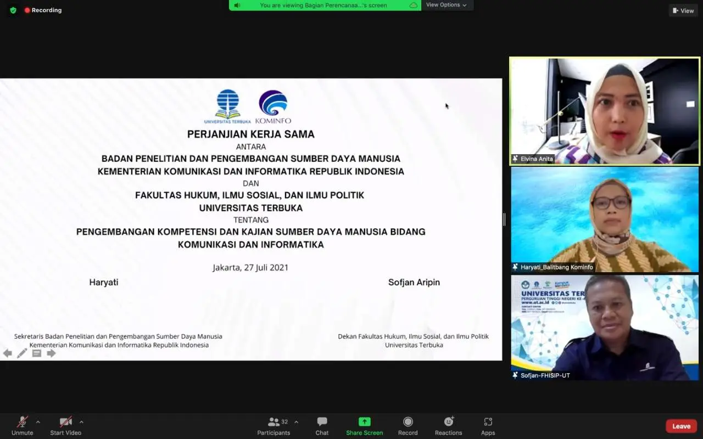703x439 pixels.
Task: Select the slide pen annotation tool
Action: click(x=22, y=353)
